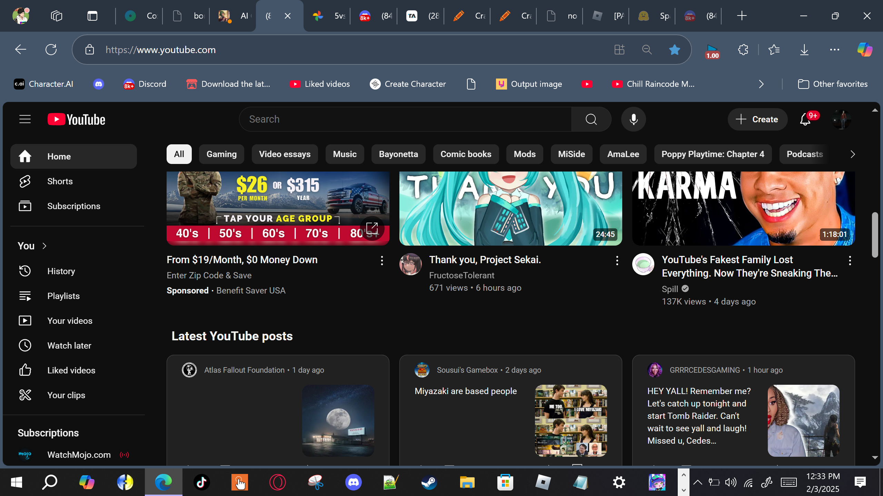The image size is (883, 496).
Task: Activate voice search microphone
Action: [633, 119]
